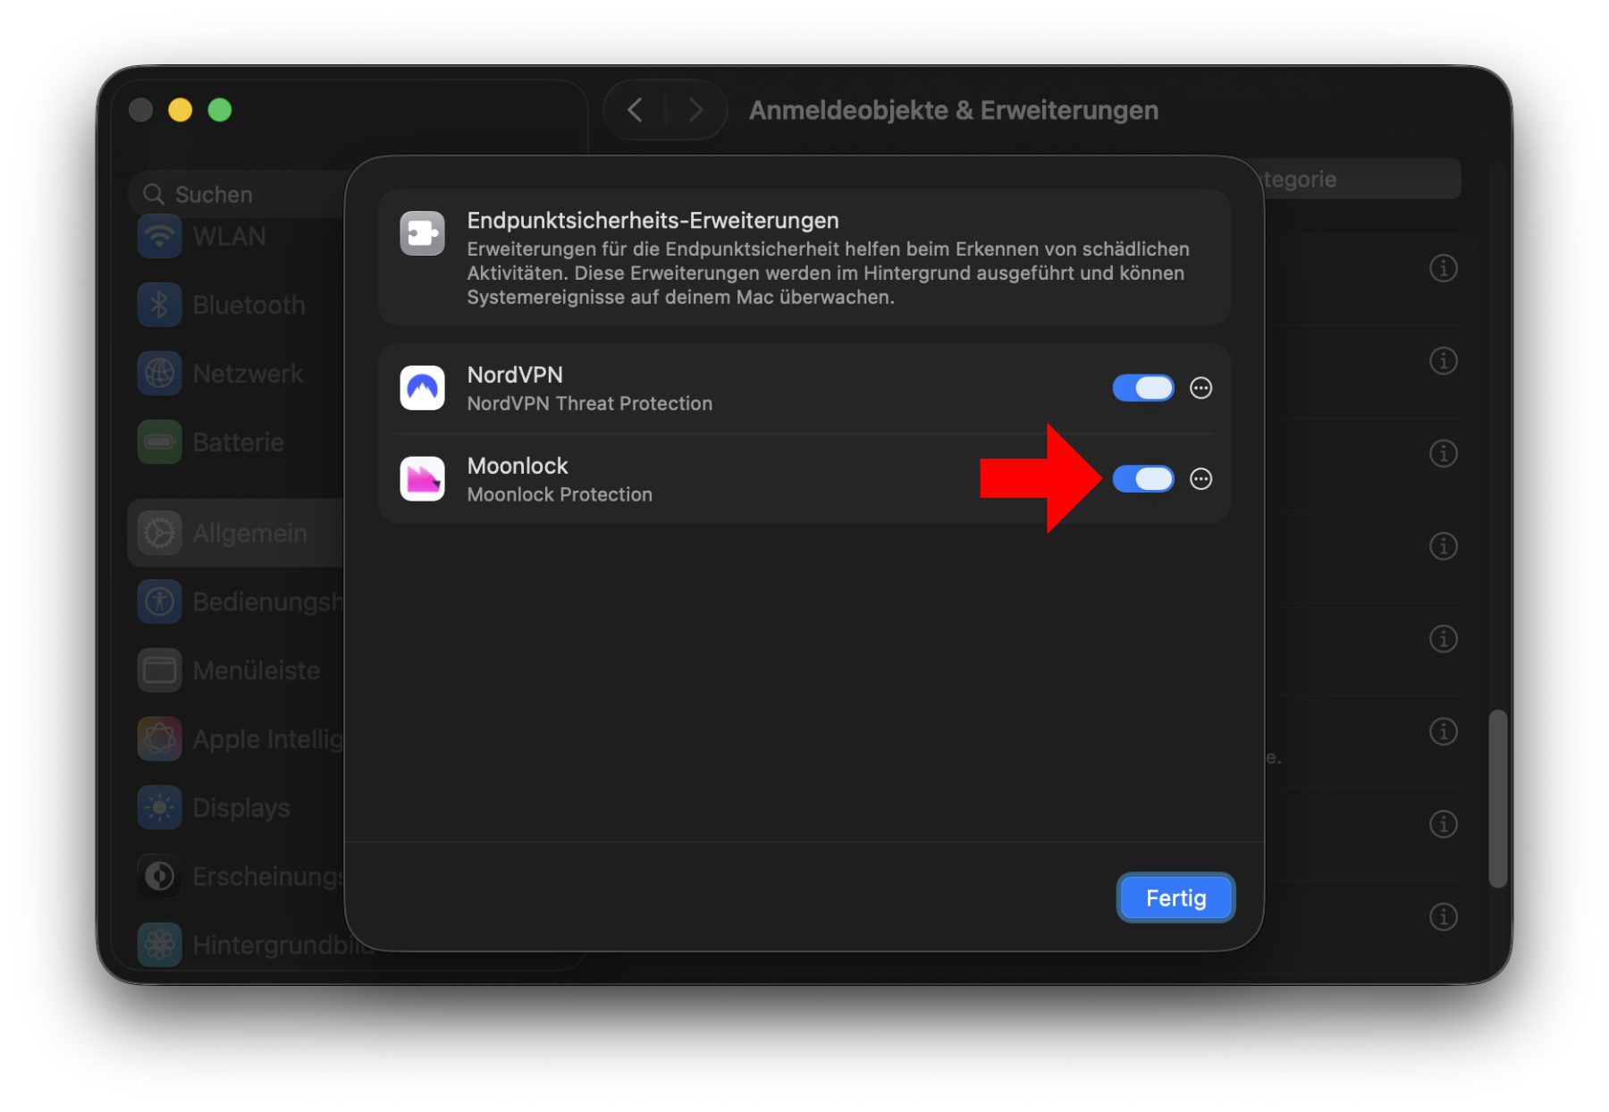Select the Bluetooth sidebar icon
This screenshot has width=1609, height=1112.
pyautogui.click(x=160, y=305)
